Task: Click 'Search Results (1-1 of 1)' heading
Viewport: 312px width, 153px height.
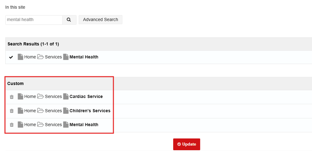Action: coord(33,44)
